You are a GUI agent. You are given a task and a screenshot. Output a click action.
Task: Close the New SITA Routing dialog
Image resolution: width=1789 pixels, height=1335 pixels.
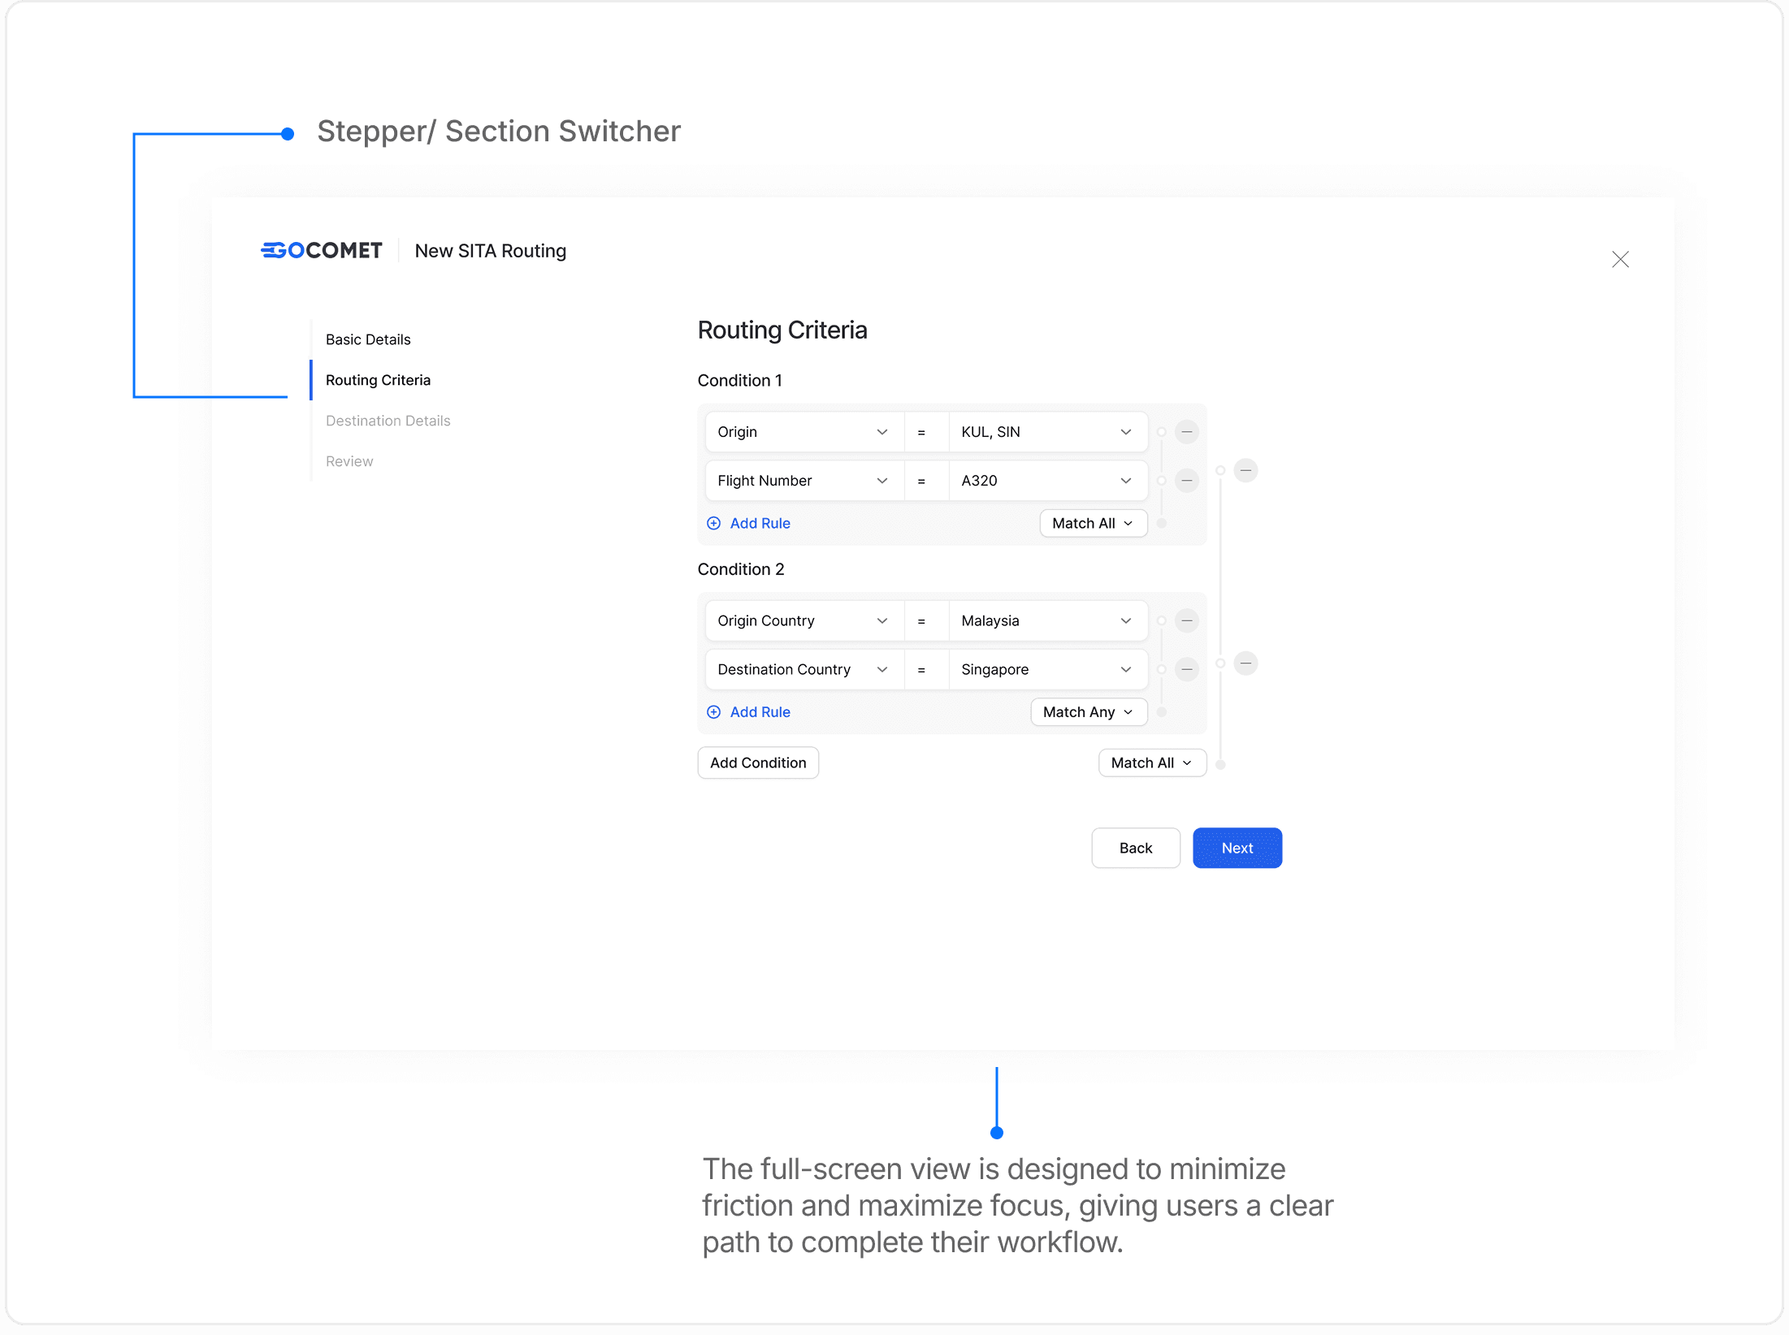tap(1620, 259)
